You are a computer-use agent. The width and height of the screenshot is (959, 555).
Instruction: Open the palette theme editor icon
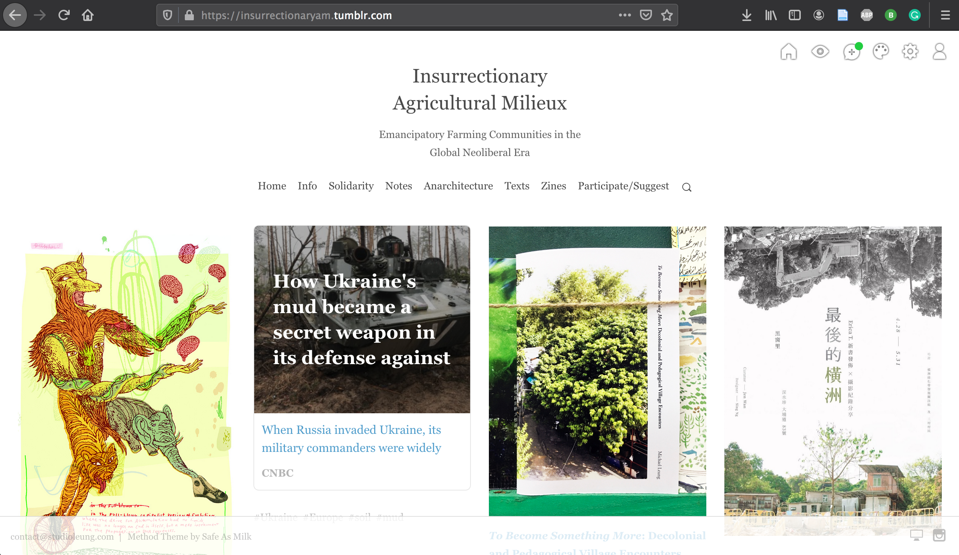point(881,51)
